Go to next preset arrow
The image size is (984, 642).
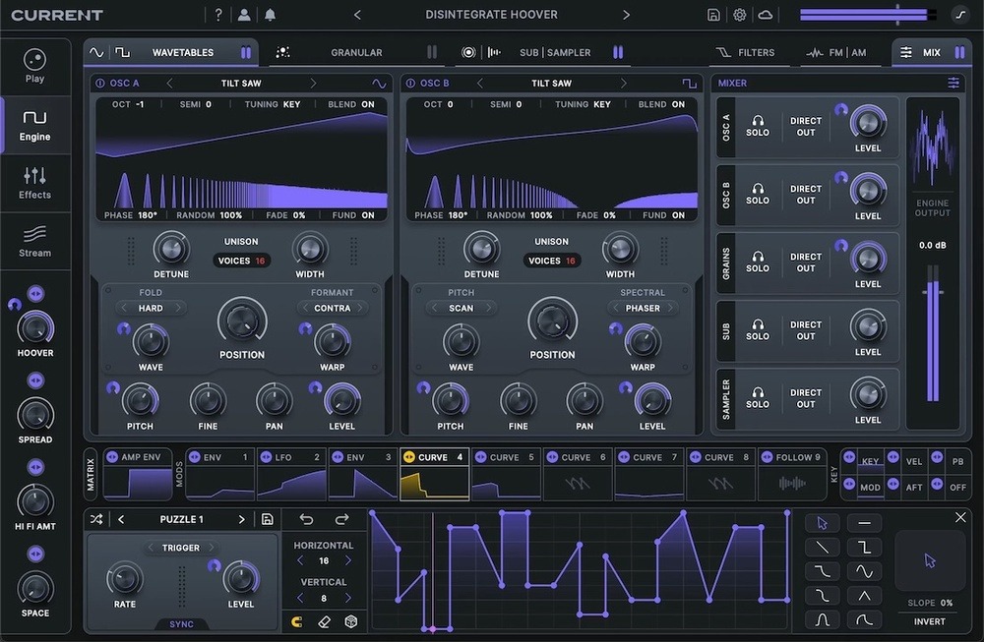626,15
